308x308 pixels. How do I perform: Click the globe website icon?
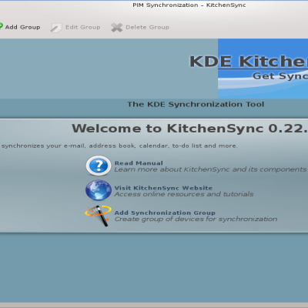(99, 190)
